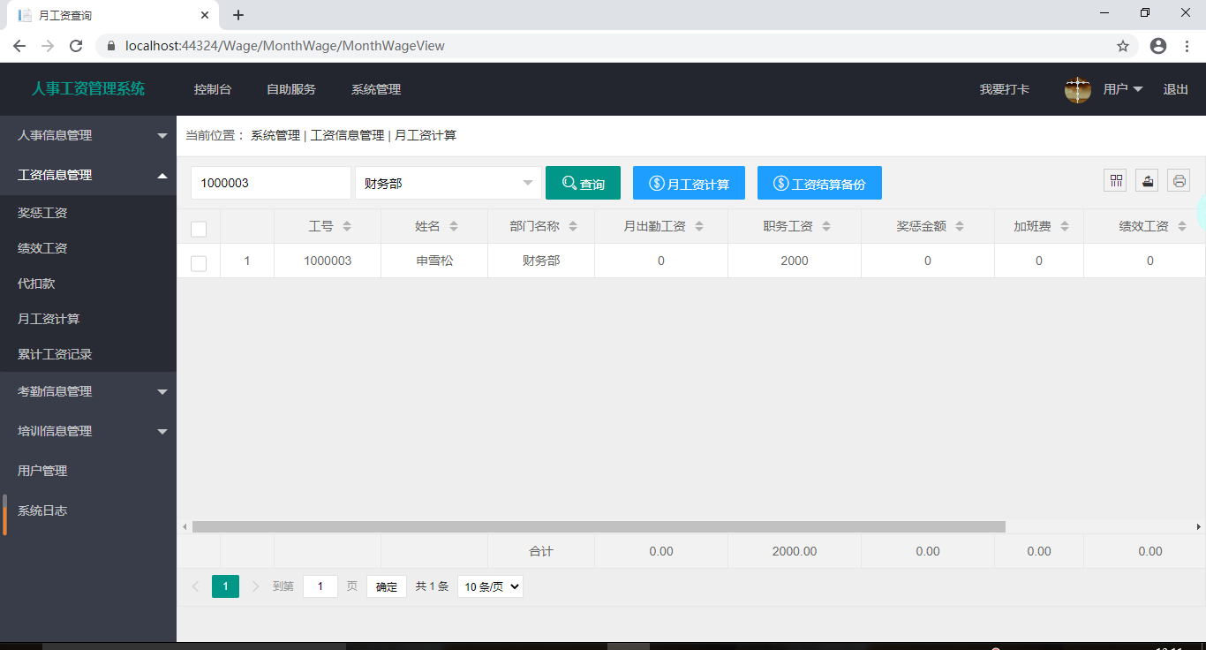Screen dimensions: 1206x650
Task: Sort by 月出勤工资 column arrows
Action: 699,227
